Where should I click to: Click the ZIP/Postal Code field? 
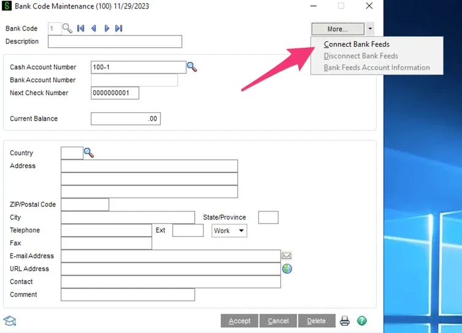pyautogui.click(x=85, y=205)
